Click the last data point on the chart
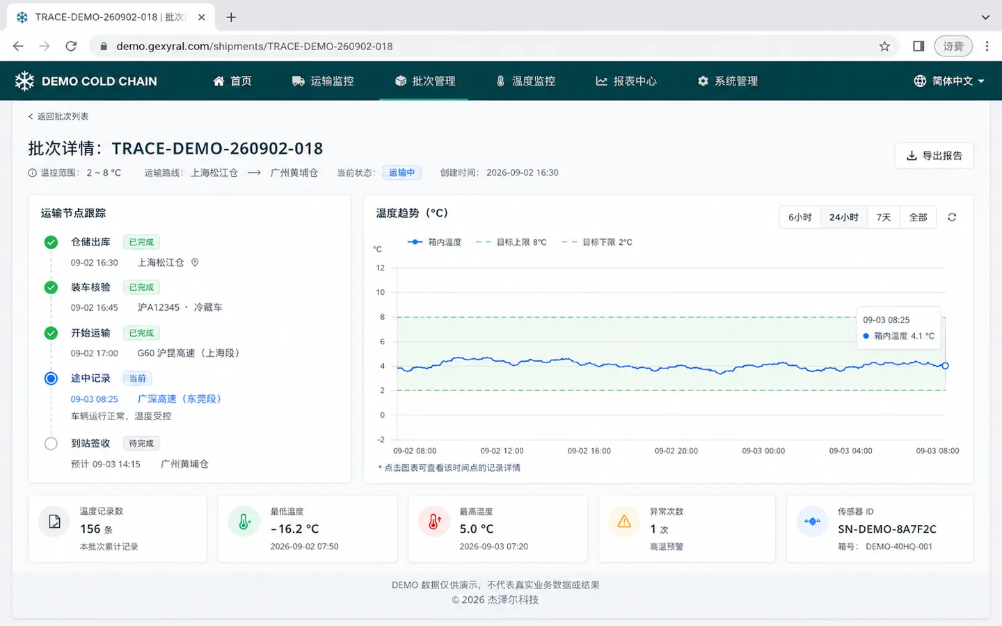Image resolution: width=1002 pixels, height=626 pixels. coord(945,366)
